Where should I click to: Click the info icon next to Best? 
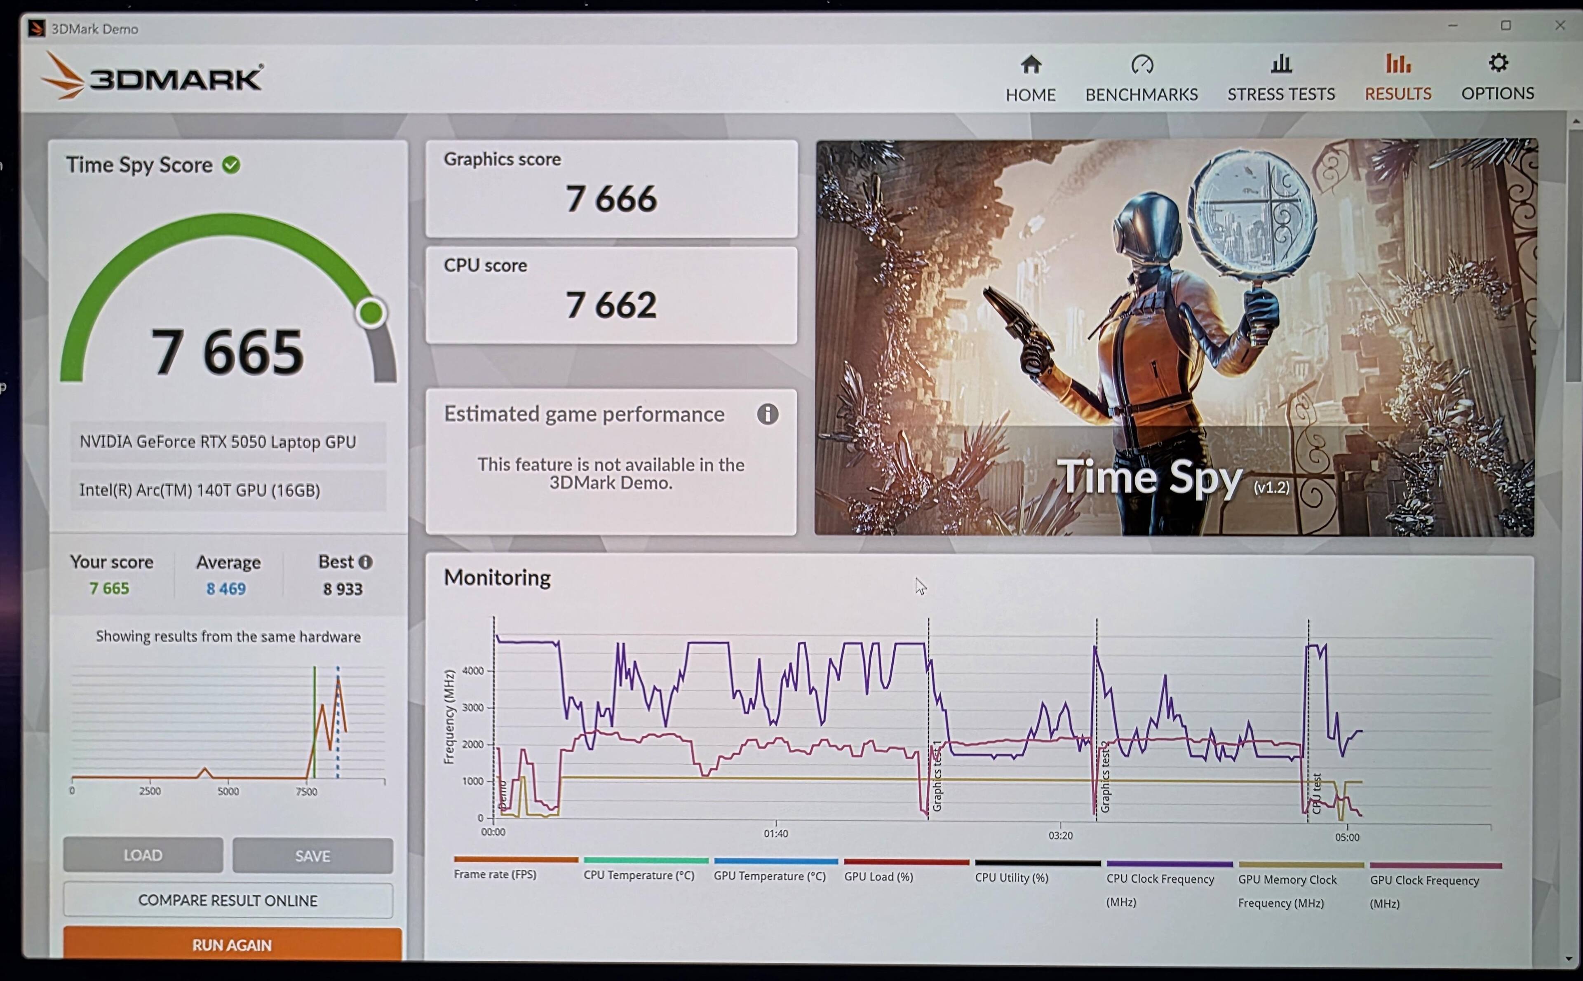pyautogui.click(x=366, y=562)
